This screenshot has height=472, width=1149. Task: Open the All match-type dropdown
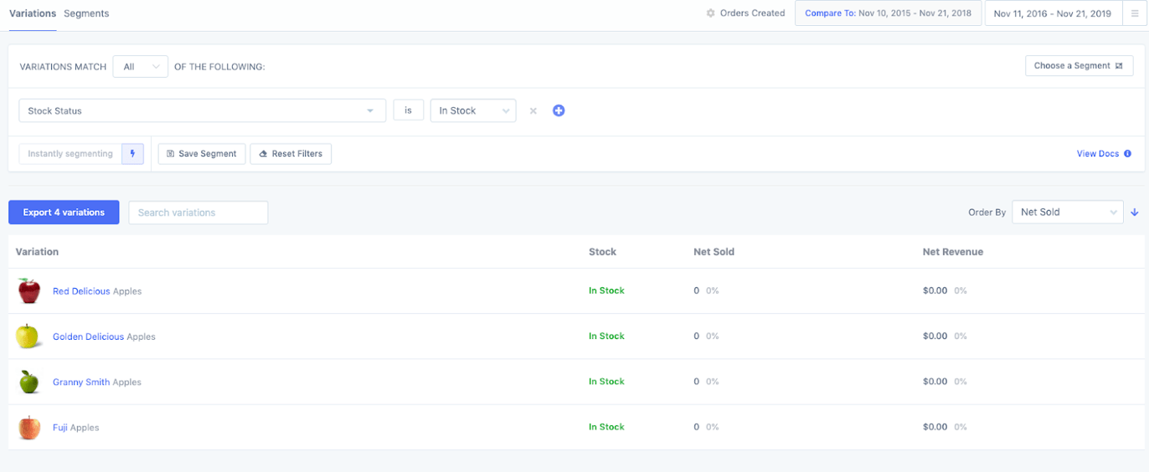click(140, 67)
